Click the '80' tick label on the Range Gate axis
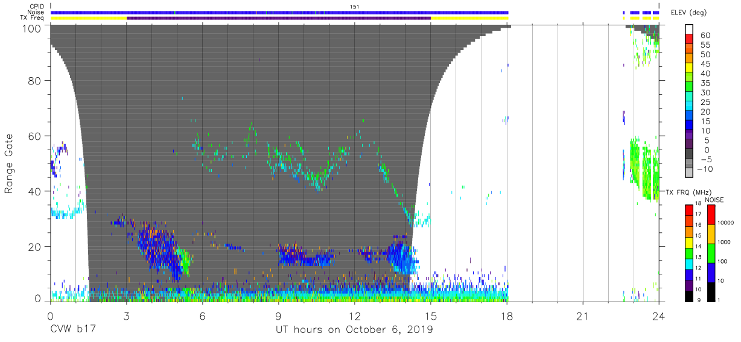741x342 pixels. tap(36, 81)
